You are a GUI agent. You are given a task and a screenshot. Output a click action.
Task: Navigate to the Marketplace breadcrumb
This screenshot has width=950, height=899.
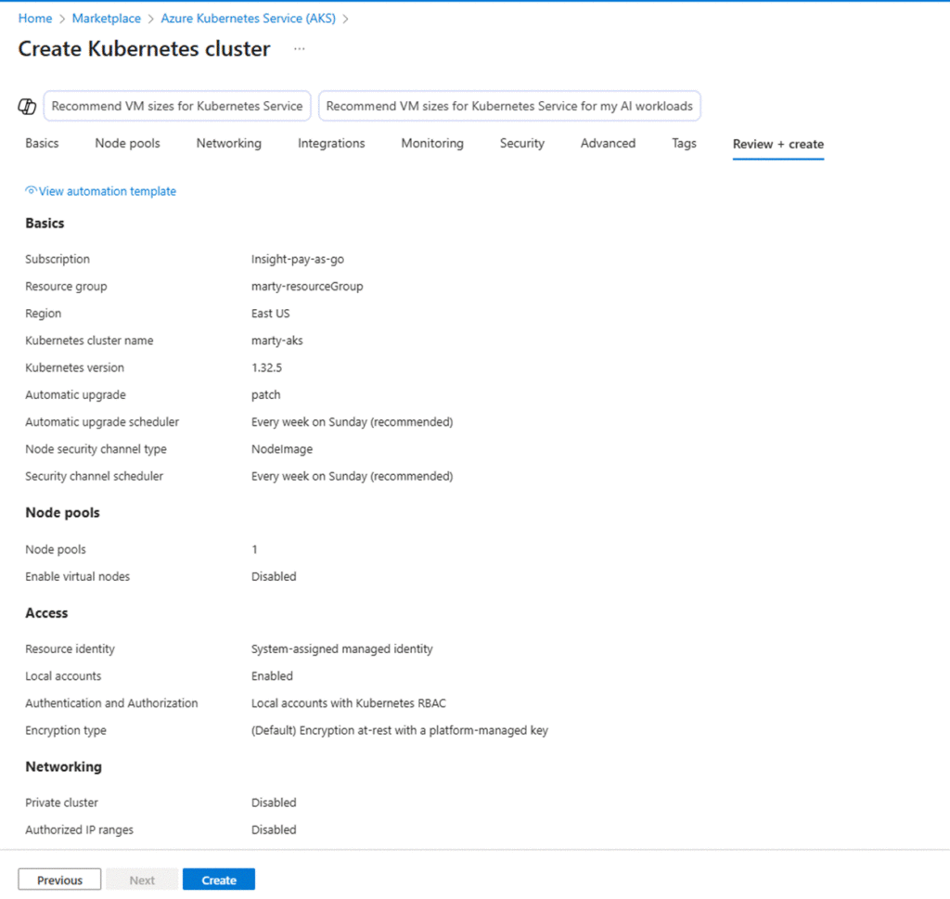(x=107, y=19)
